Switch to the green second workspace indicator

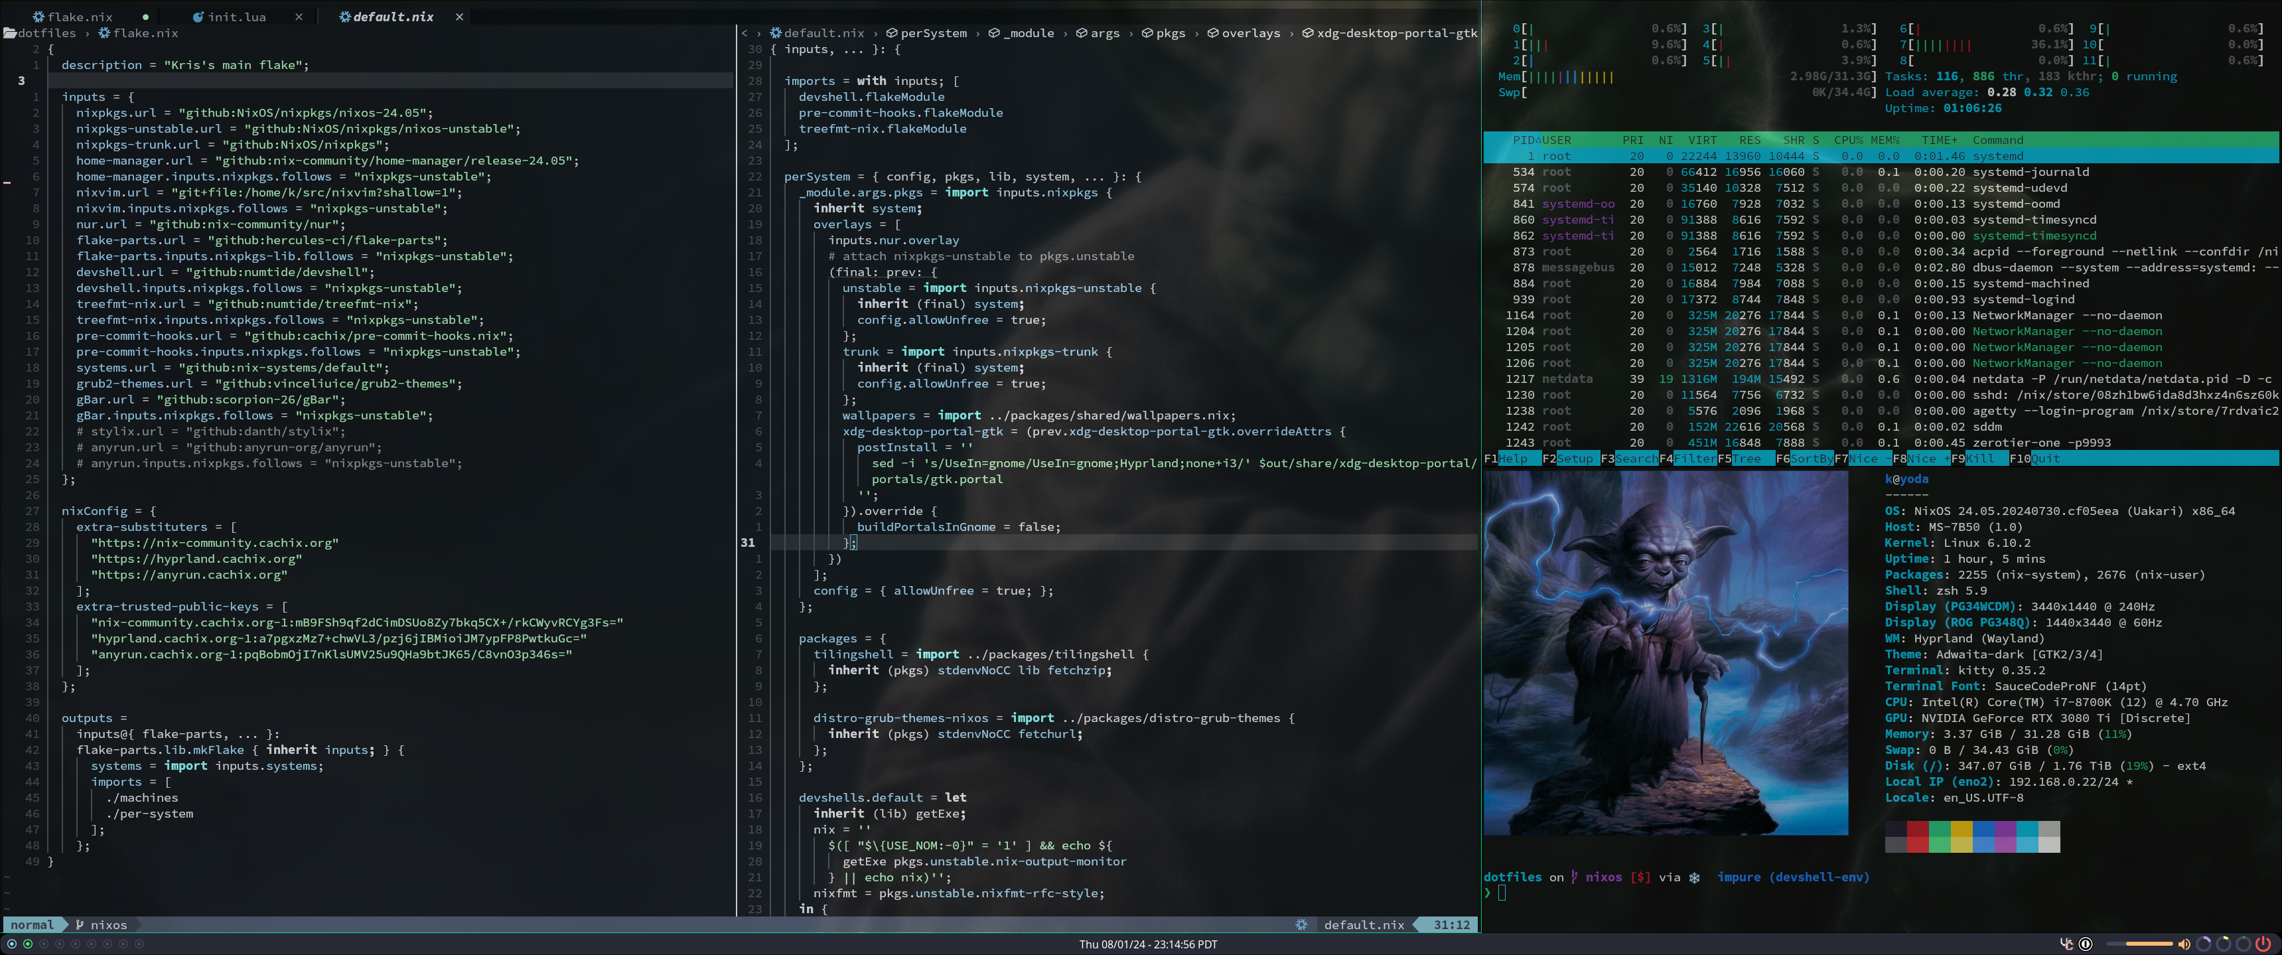tap(27, 944)
